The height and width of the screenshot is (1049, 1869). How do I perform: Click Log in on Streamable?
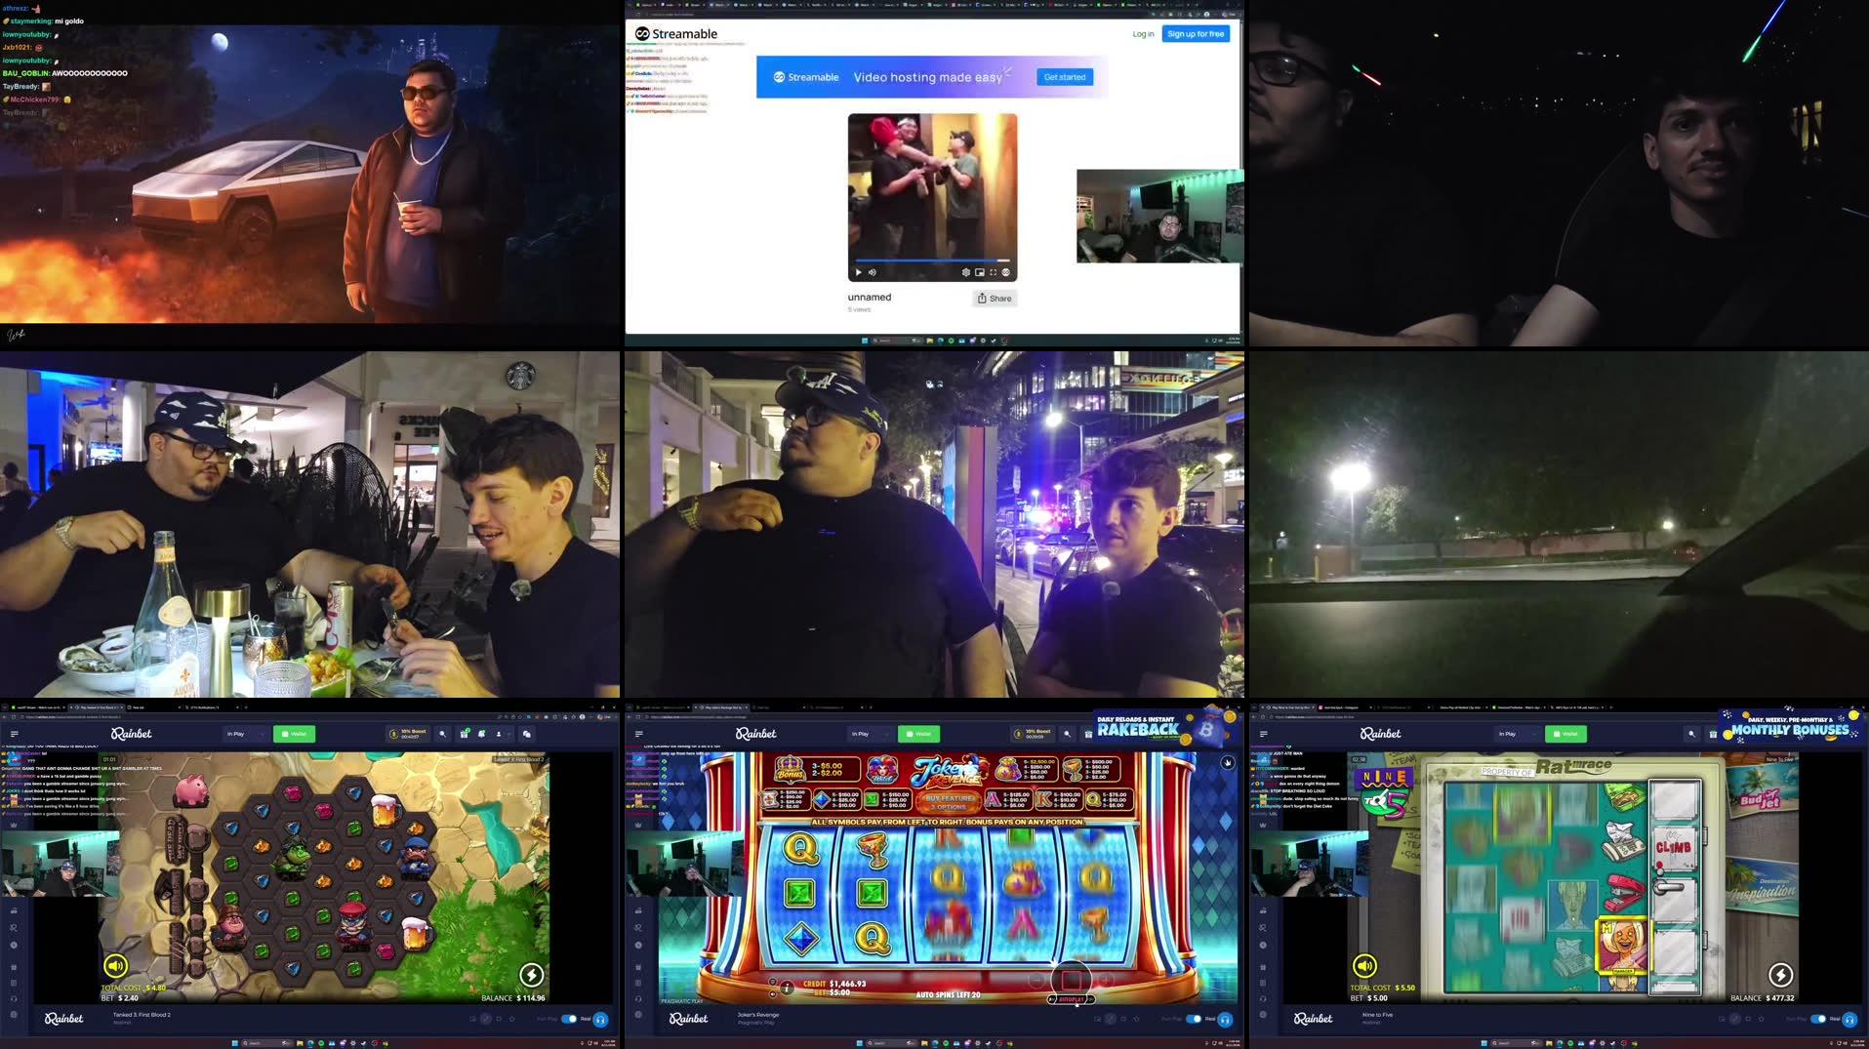click(x=1143, y=34)
